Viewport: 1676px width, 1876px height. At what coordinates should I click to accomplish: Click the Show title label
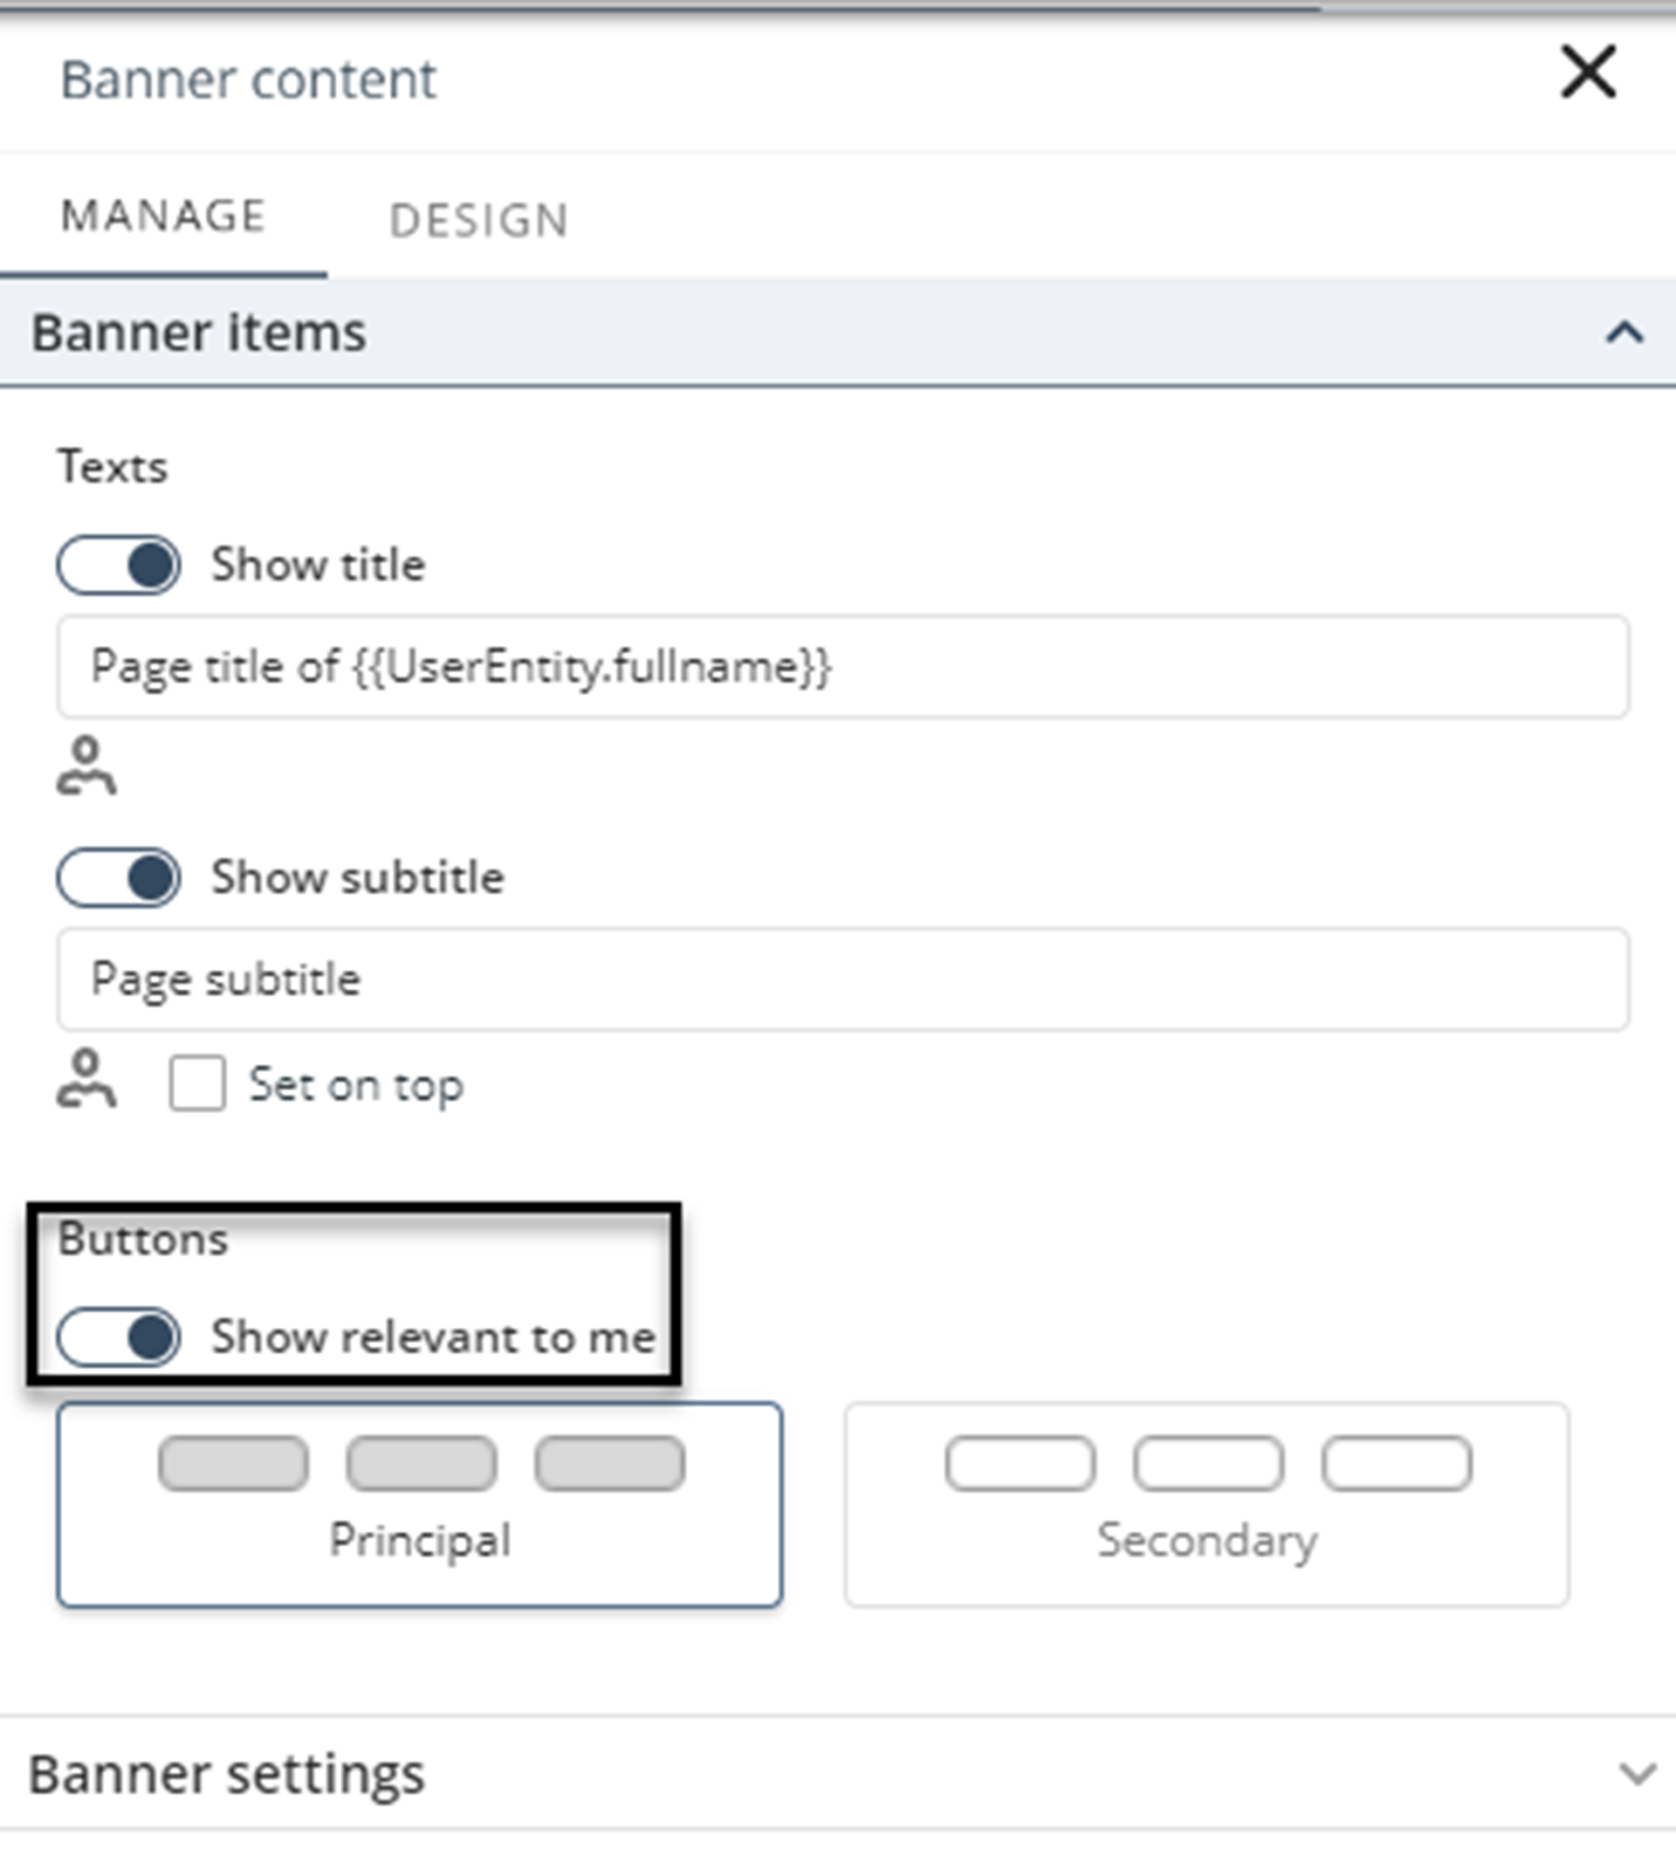point(319,565)
